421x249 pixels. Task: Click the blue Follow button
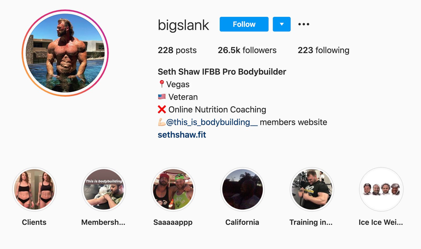(x=244, y=24)
